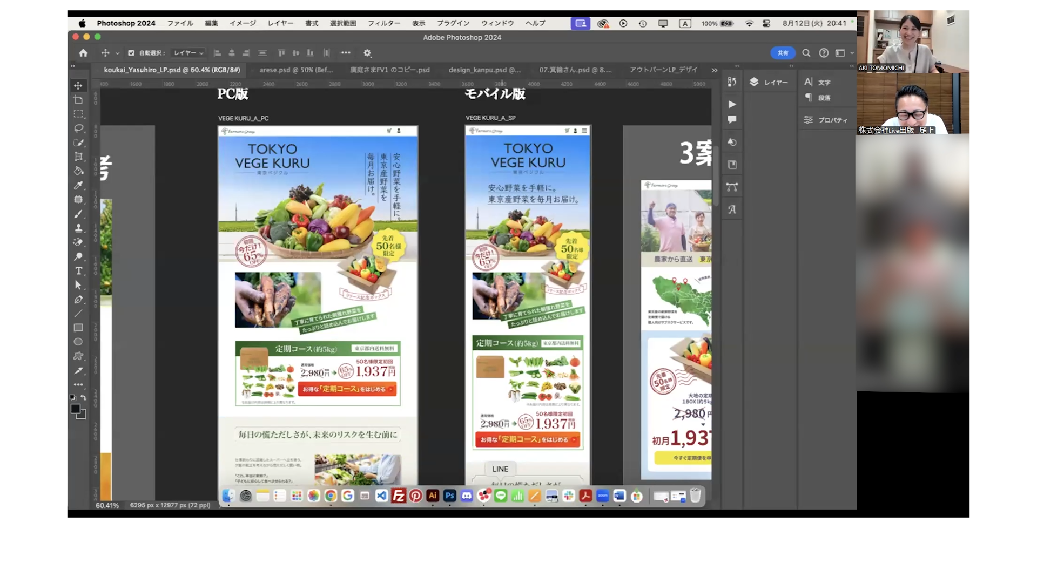Switch to the design_kanpu.psd tab

(484, 70)
